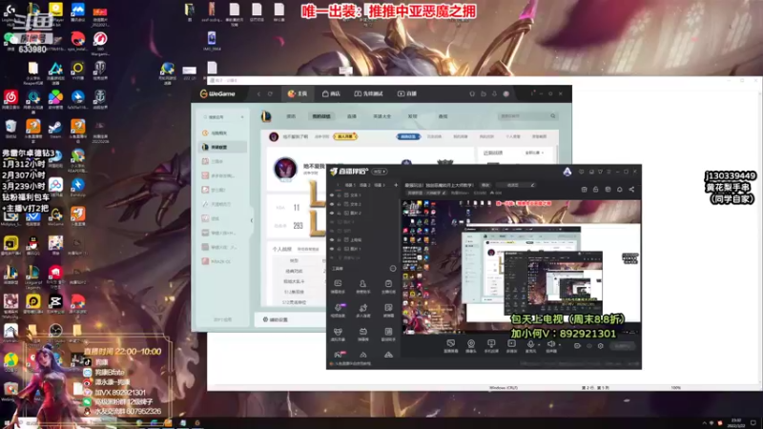This screenshot has width=763, height=429.
Task: Open the WeGame 直播 live tab
Action: click(407, 93)
